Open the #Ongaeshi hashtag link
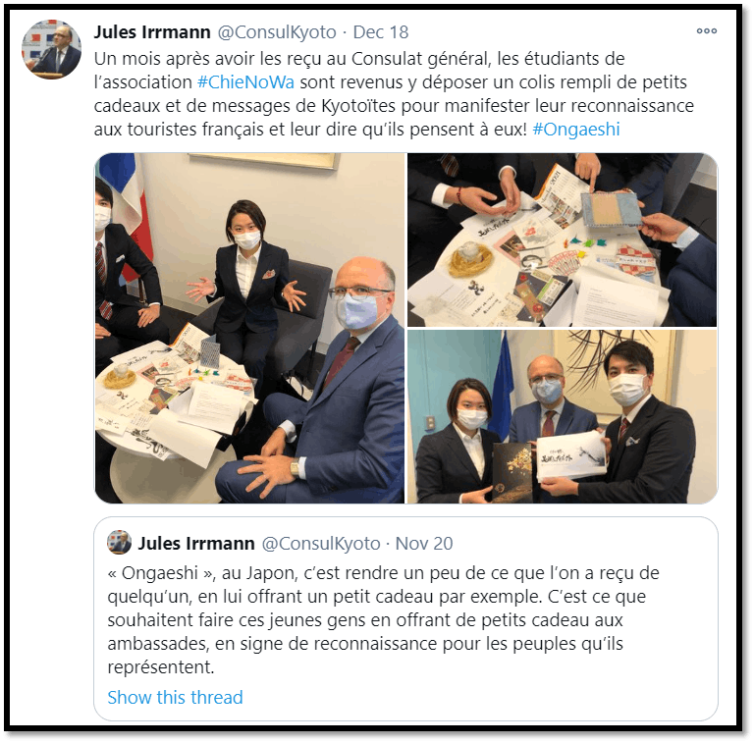 click(x=575, y=130)
